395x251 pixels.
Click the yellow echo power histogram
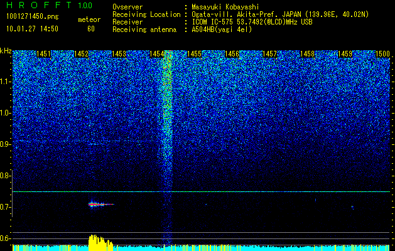click(100, 242)
